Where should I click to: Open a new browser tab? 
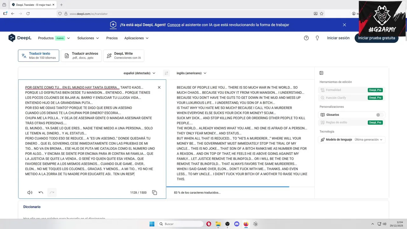[61, 5]
